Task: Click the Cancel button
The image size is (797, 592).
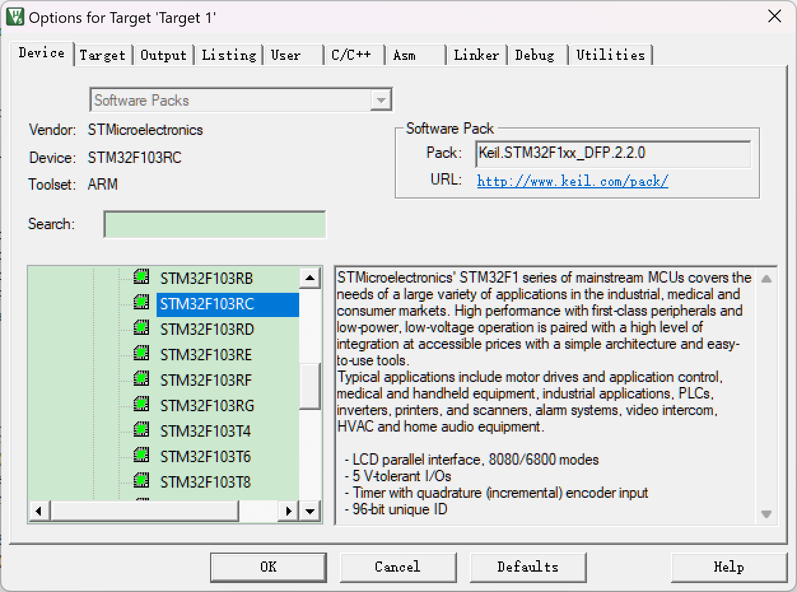Action: pyautogui.click(x=398, y=567)
